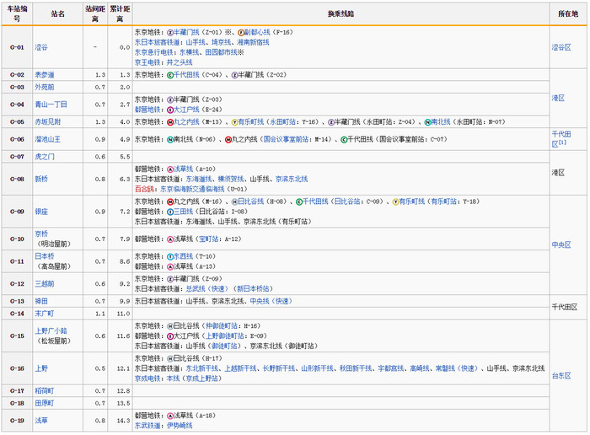Click the 站名 column header
The width and height of the screenshot is (590, 435).
[57, 14]
